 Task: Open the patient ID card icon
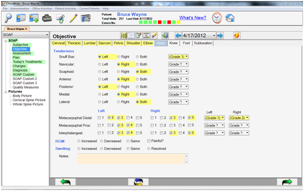[21, 18]
